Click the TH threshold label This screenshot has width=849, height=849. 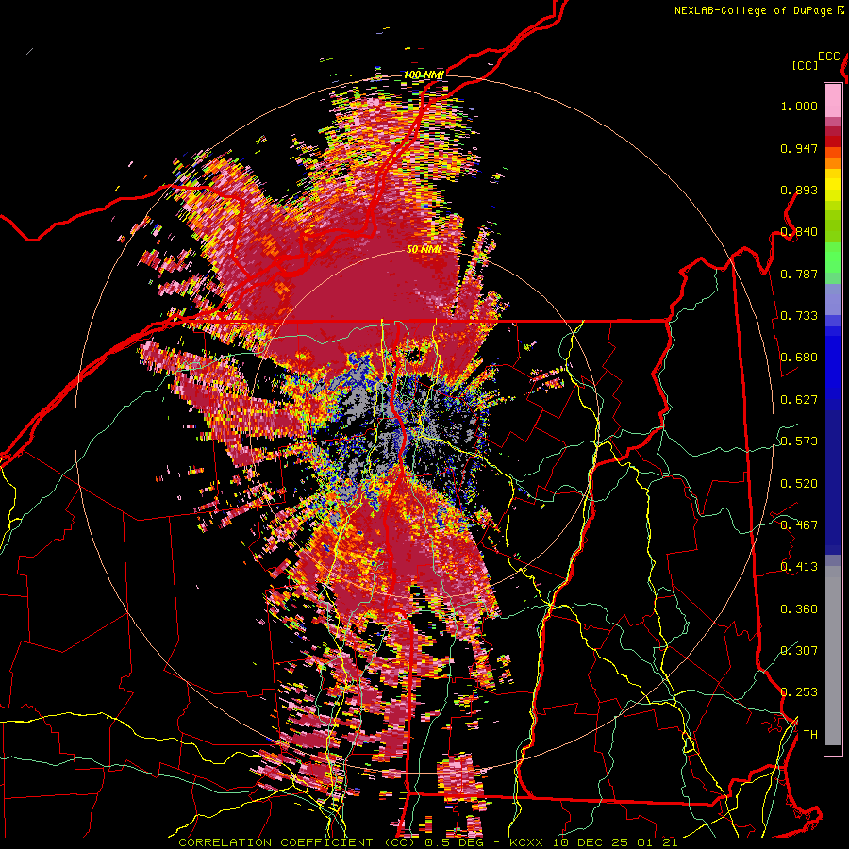click(x=810, y=735)
